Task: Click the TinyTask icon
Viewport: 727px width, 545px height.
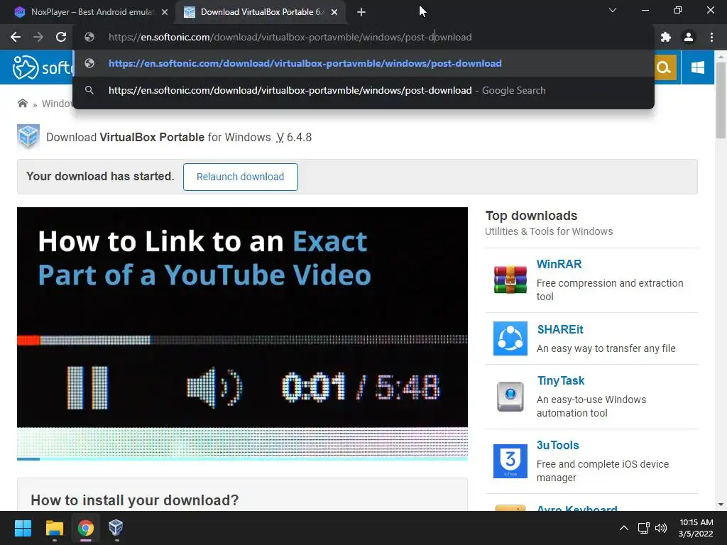Action: pyautogui.click(x=510, y=397)
